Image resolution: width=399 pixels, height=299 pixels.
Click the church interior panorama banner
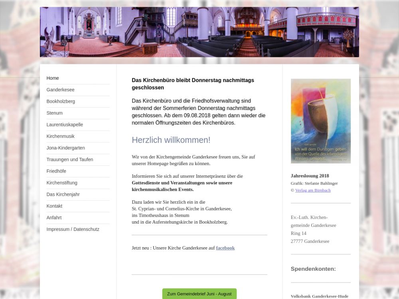click(199, 32)
